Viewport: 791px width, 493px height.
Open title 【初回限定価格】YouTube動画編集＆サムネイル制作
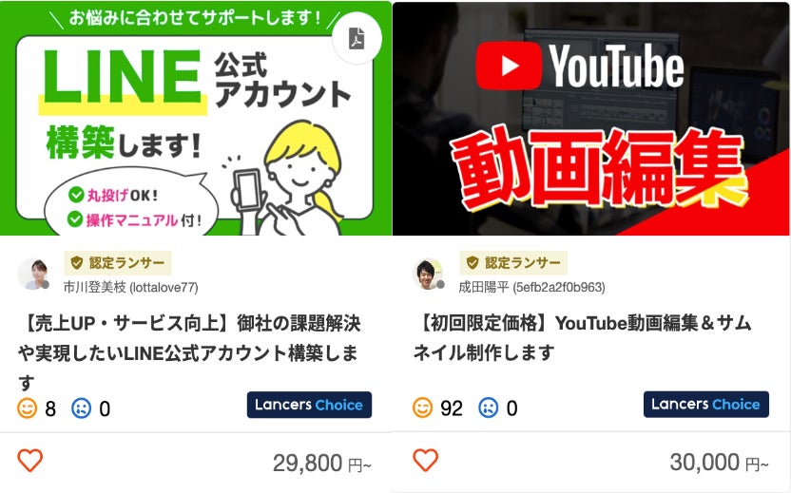[583, 338]
